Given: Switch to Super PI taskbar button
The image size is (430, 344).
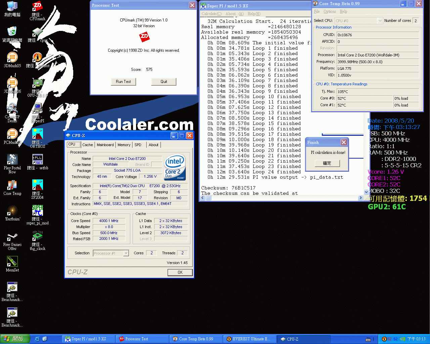Looking at the screenshot, I should 89,339.
